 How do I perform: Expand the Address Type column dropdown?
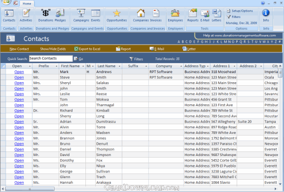coord(208,66)
